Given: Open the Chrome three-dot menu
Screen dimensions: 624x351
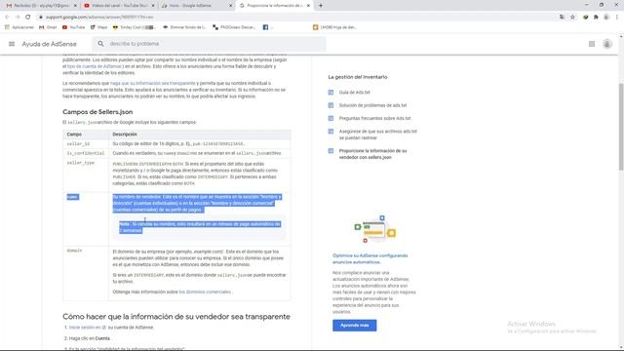Looking at the screenshot, I should (617, 18).
